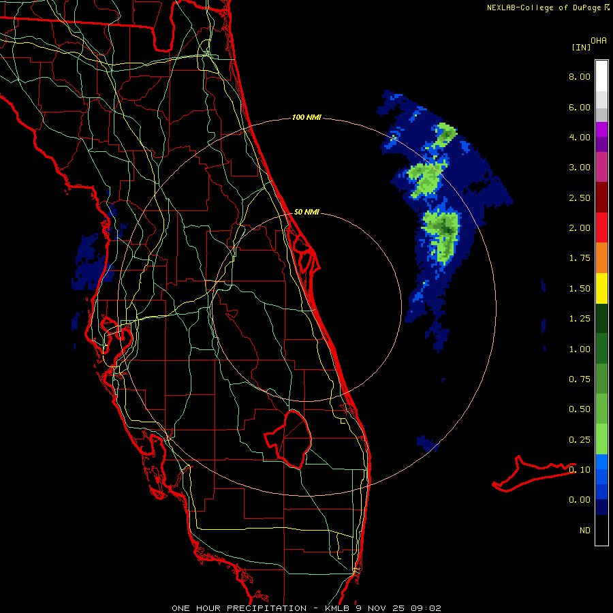Select the 0.75 legend value
Screen dimensions: 613x613
click(x=580, y=379)
